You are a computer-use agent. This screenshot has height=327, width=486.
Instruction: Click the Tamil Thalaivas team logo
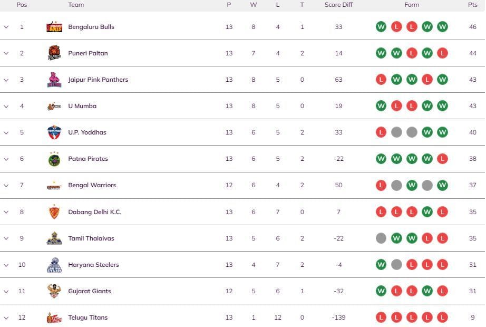(54, 238)
